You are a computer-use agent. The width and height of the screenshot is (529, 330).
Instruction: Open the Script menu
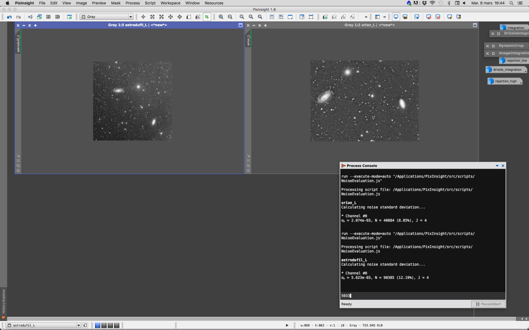coord(150,3)
